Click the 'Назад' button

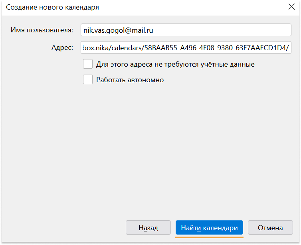click(148, 227)
